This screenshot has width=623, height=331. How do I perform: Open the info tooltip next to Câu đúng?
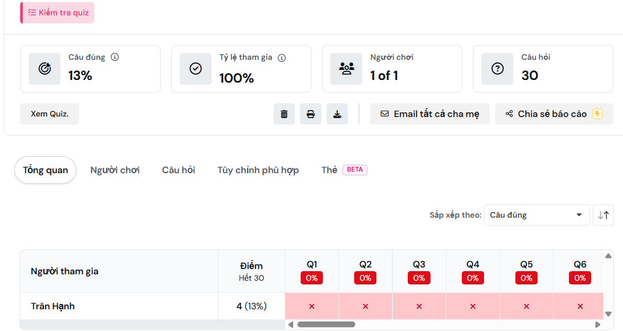coord(116,57)
